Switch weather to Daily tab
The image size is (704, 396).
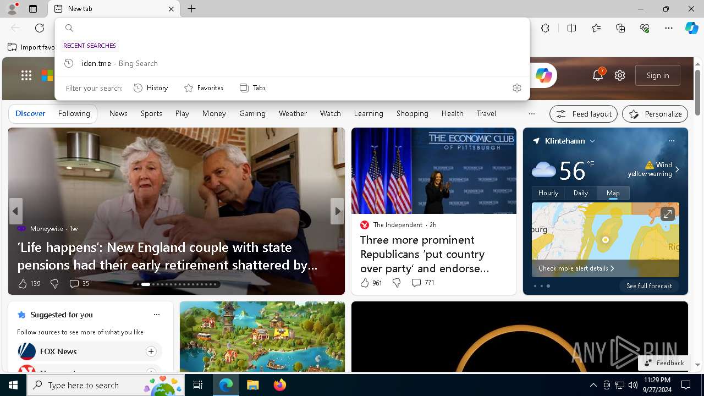[x=581, y=193]
